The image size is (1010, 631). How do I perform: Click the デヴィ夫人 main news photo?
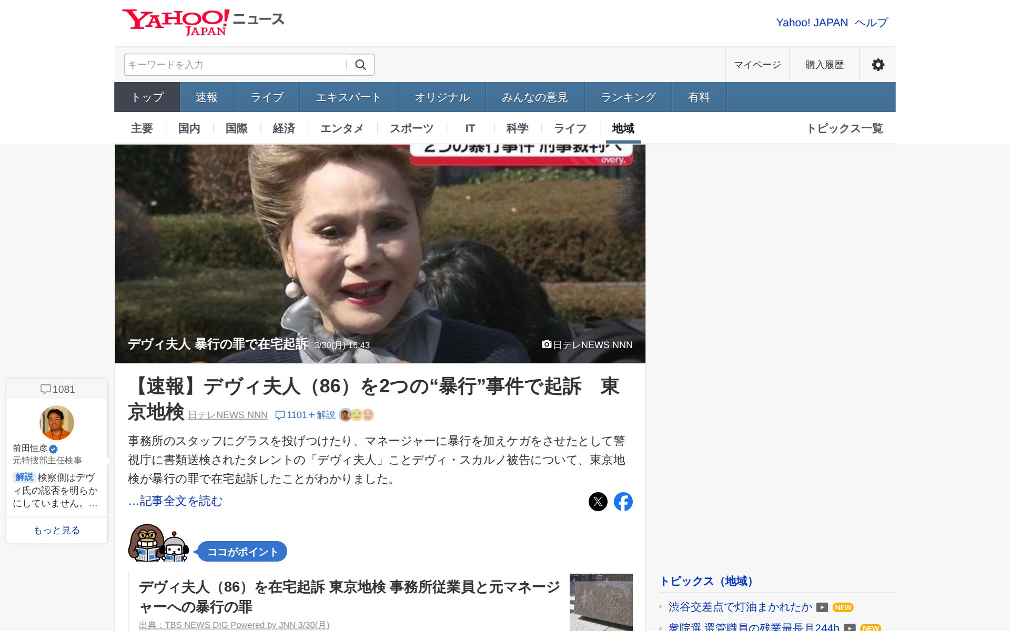pos(380,252)
